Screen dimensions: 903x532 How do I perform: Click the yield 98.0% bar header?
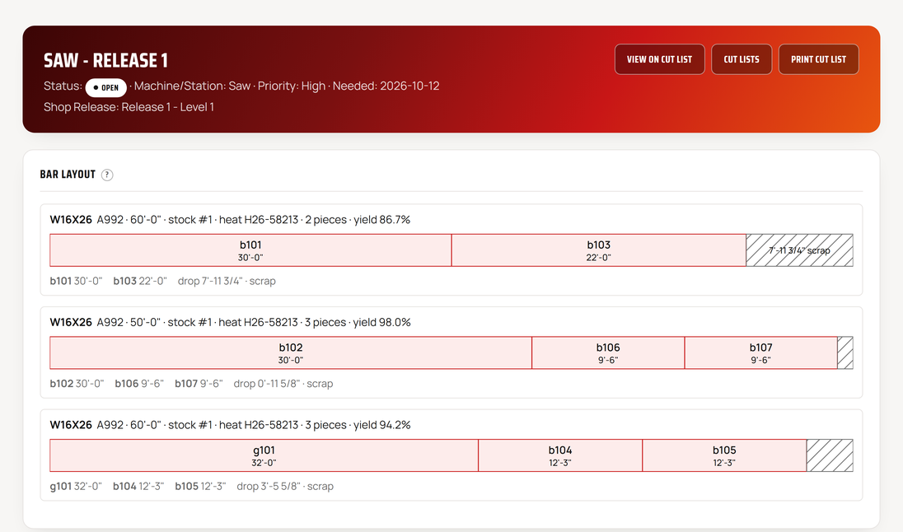click(231, 323)
